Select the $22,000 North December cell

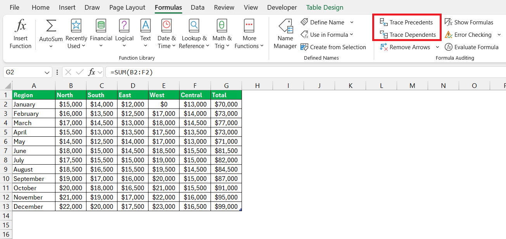point(71,206)
